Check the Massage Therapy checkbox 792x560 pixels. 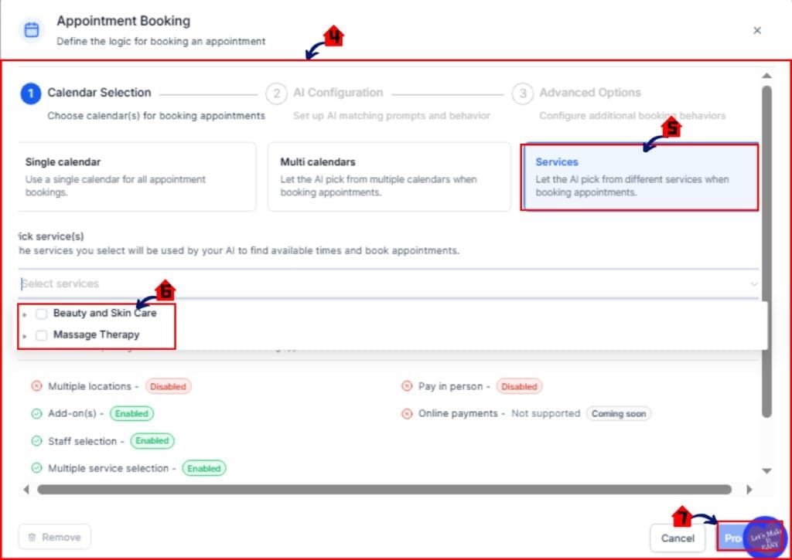tap(42, 335)
